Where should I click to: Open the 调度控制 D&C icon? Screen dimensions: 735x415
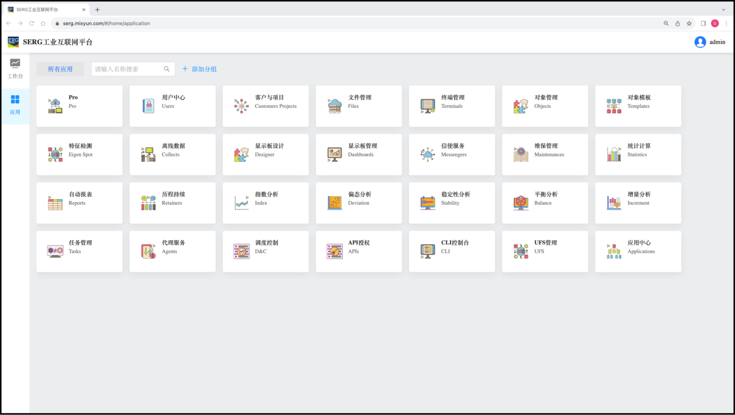coord(241,251)
